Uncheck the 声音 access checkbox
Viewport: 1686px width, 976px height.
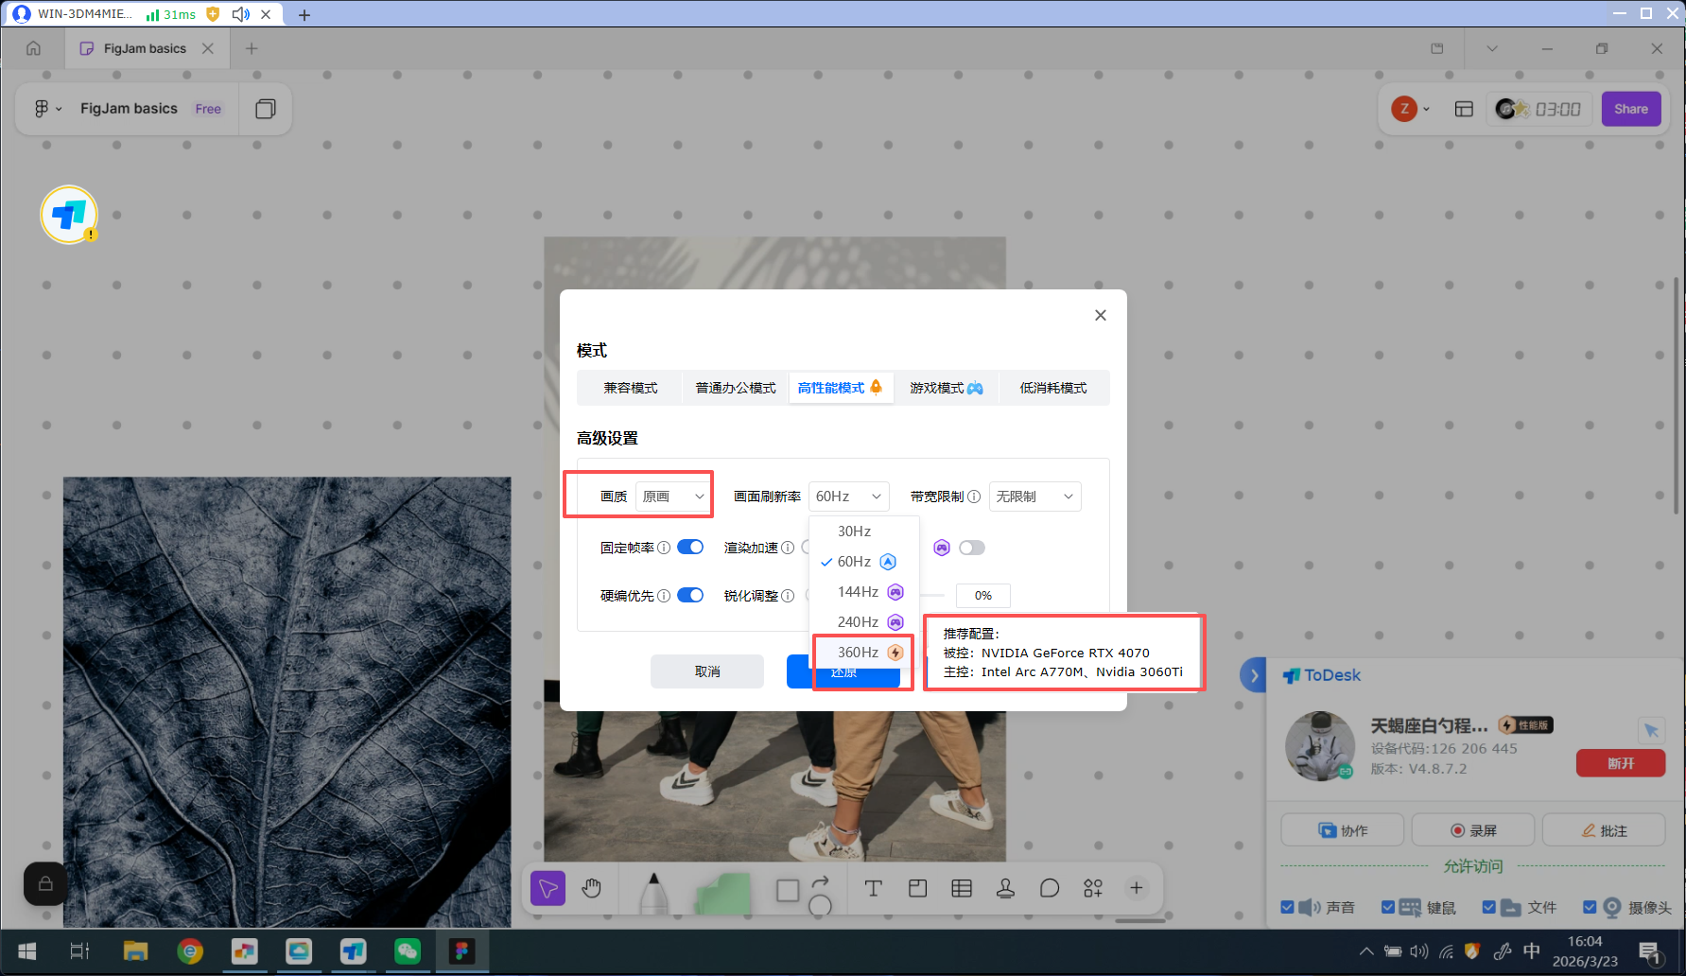(x=1287, y=907)
